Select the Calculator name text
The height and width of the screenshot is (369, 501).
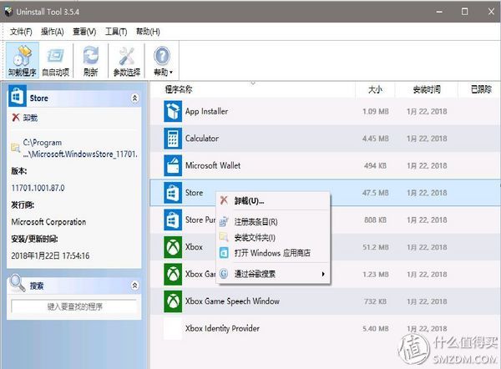pyautogui.click(x=202, y=139)
